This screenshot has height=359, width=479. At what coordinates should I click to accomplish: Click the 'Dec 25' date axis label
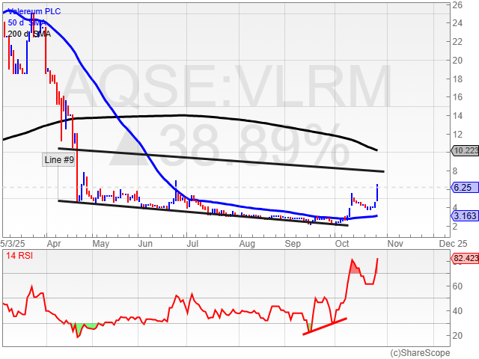click(x=454, y=244)
